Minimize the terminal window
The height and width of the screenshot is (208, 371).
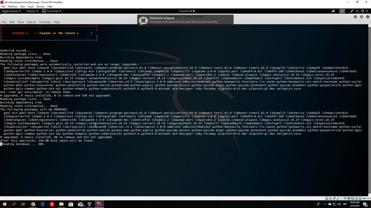coord(355,17)
